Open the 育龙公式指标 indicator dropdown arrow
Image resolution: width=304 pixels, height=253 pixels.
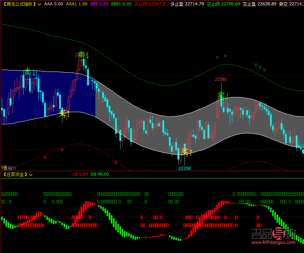pyautogui.click(x=39, y=4)
